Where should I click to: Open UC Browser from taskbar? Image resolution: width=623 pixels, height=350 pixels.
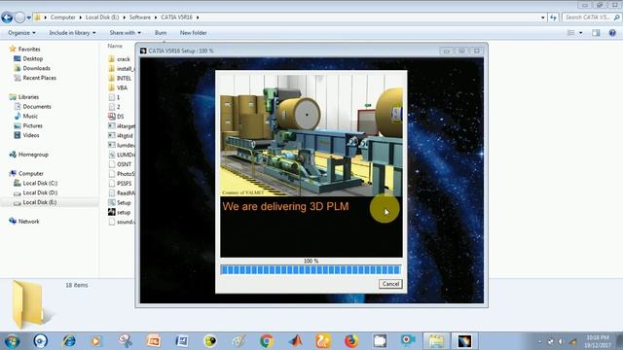(323, 341)
